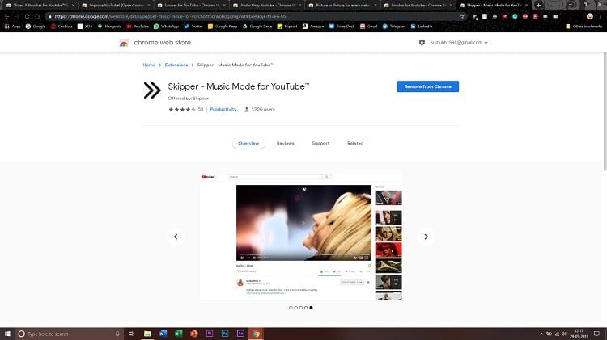Click the browser home icon
The image size is (607, 340).
pos(37,17)
